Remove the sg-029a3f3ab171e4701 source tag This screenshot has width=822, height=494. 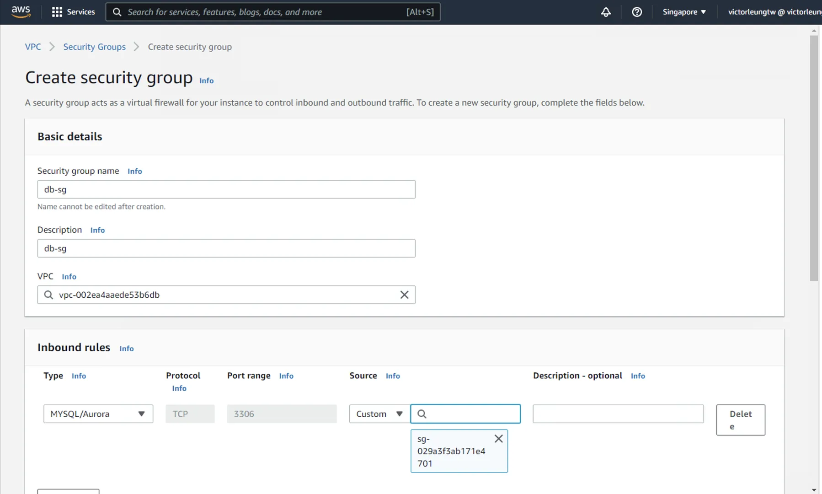click(498, 439)
